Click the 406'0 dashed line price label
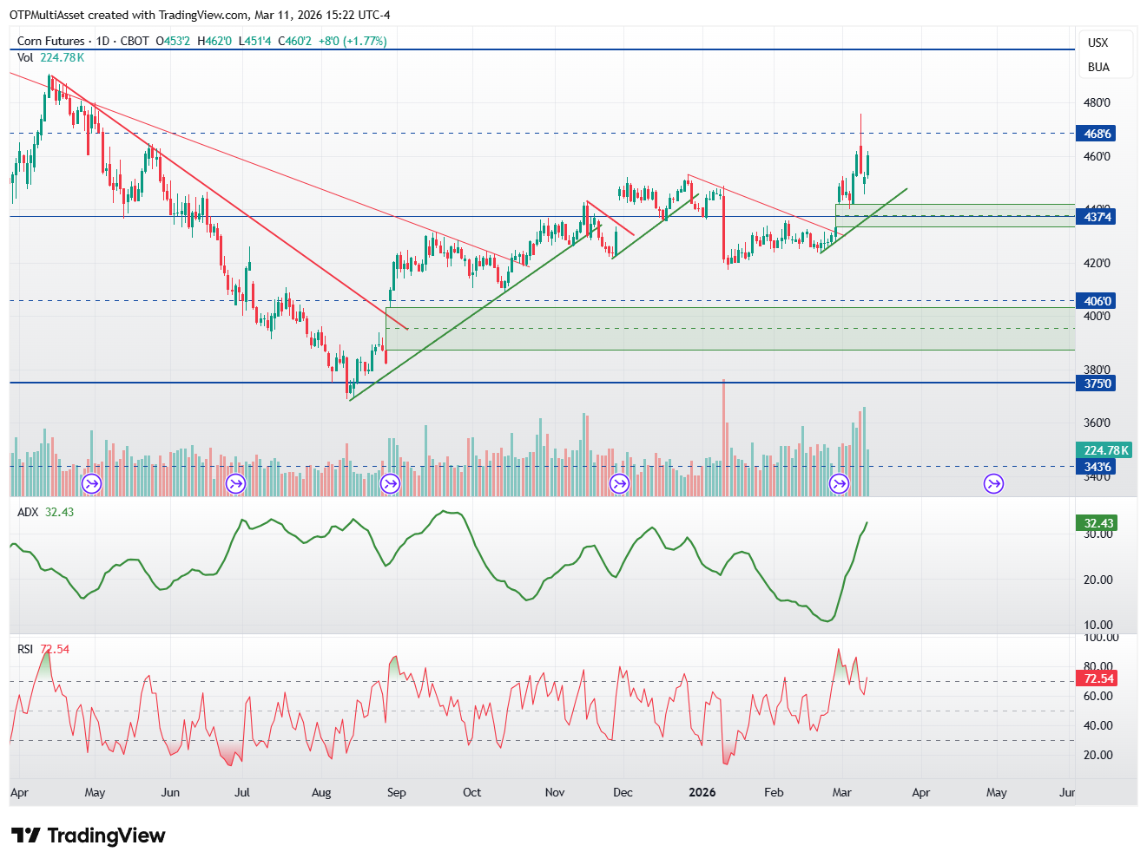Viewport: 1147px width, 865px height. [1096, 301]
